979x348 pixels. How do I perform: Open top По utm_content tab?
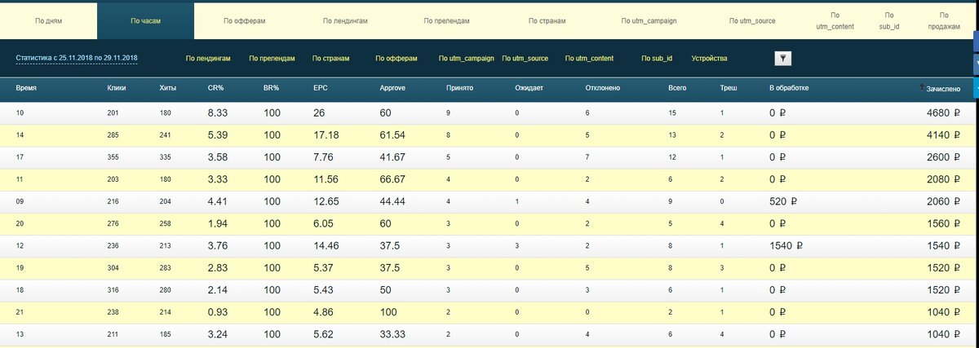point(834,20)
